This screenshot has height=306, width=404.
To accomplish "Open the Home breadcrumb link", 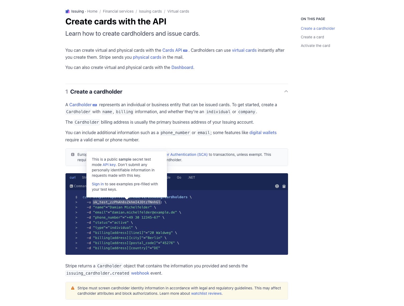I will (x=92, y=11).
